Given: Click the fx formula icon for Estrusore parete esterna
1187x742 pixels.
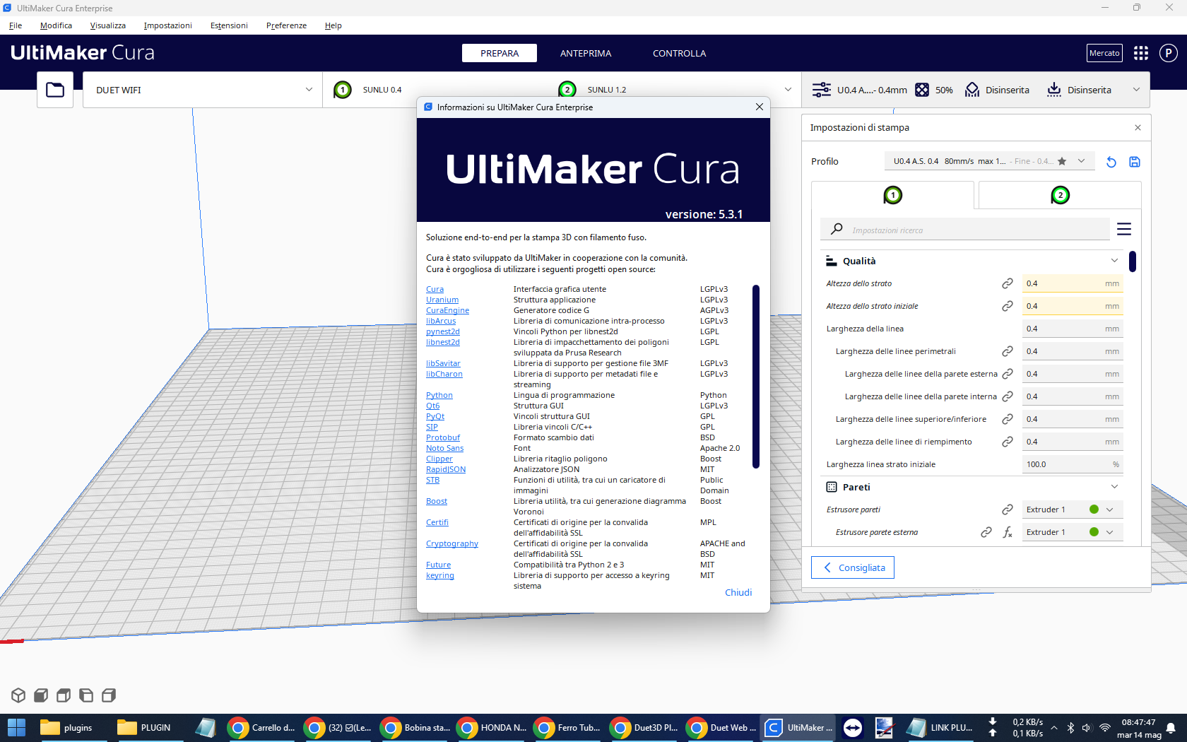Looking at the screenshot, I should 1008,532.
